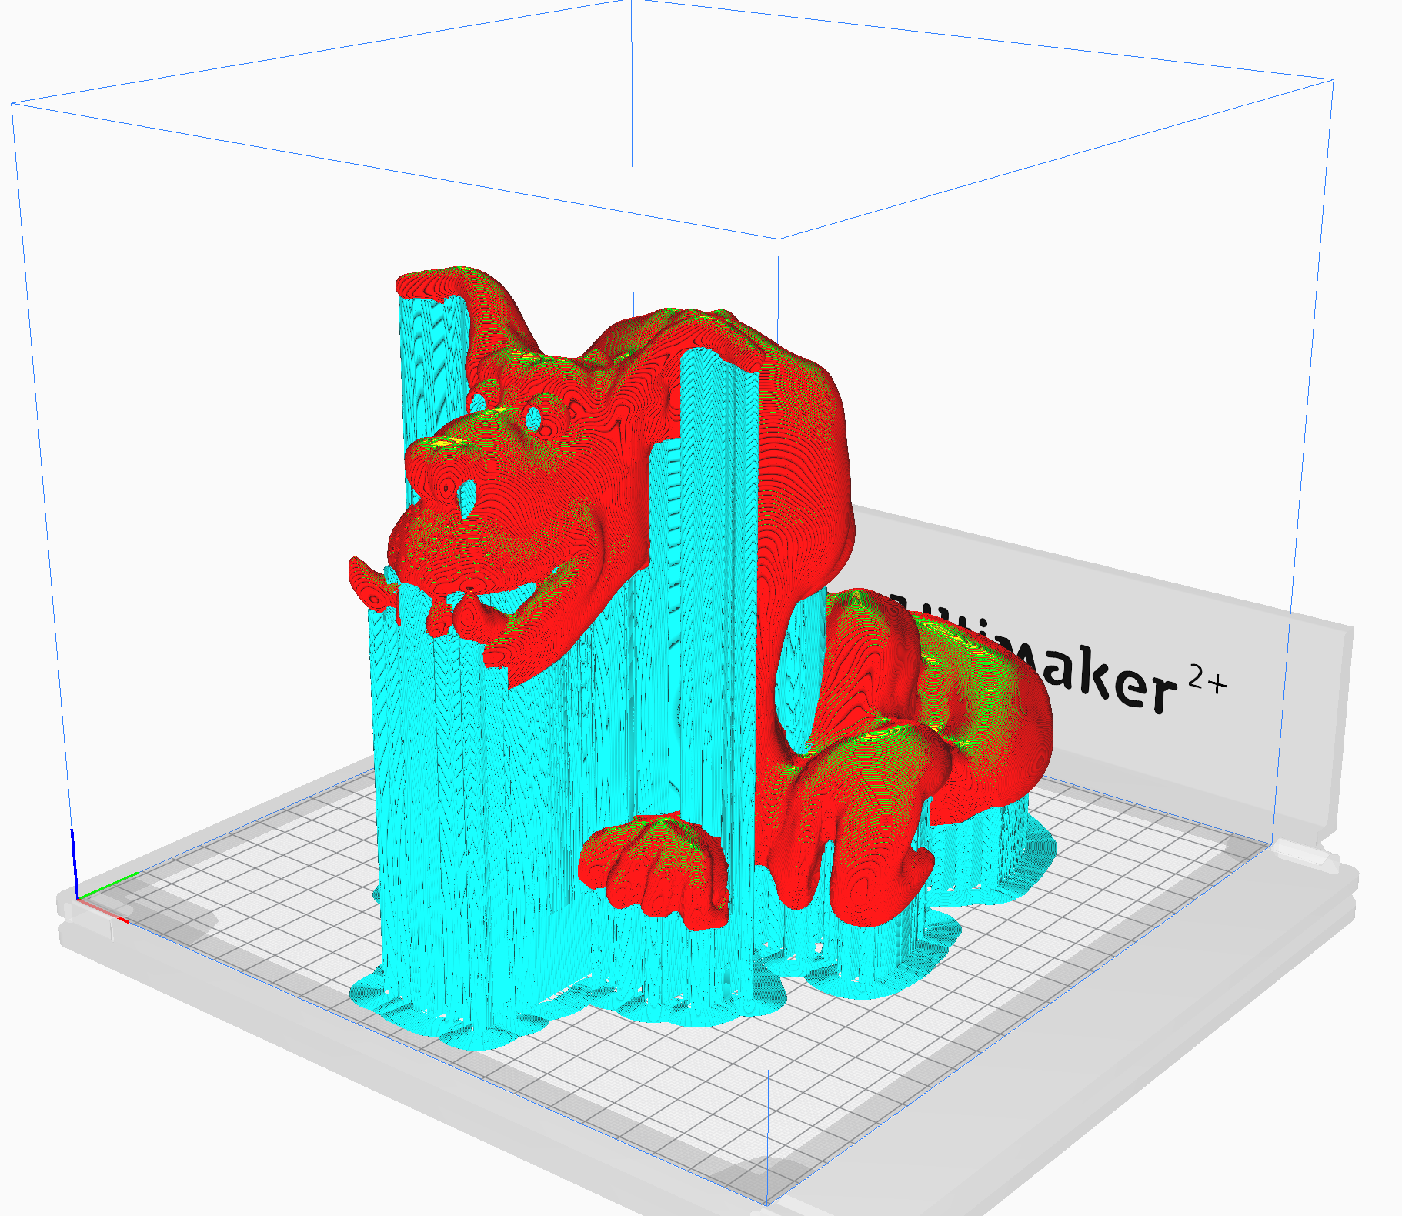Click the blue Z axis indicator line
The image size is (1402, 1216).
click(x=74, y=862)
